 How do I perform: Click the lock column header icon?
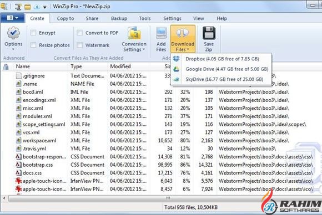pos(6,66)
